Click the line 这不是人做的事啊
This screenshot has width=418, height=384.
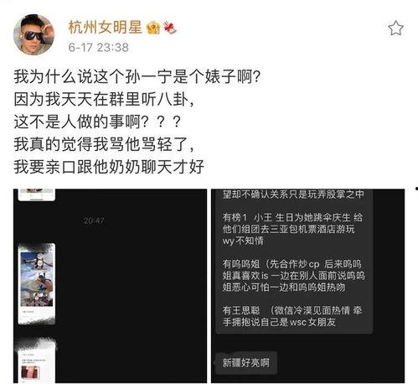[x=98, y=122]
